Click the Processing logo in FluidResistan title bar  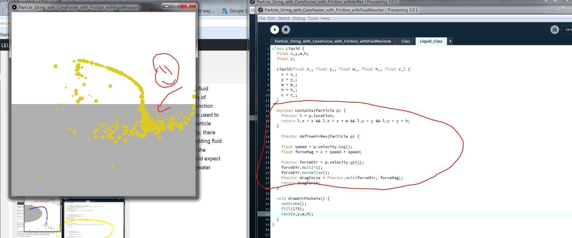[x=261, y=10]
